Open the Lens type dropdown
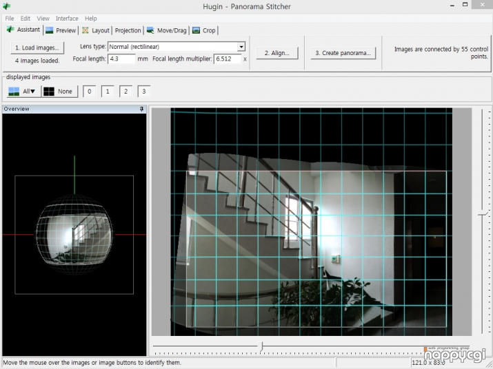Viewport: 493px width, 369px height. [x=177, y=47]
